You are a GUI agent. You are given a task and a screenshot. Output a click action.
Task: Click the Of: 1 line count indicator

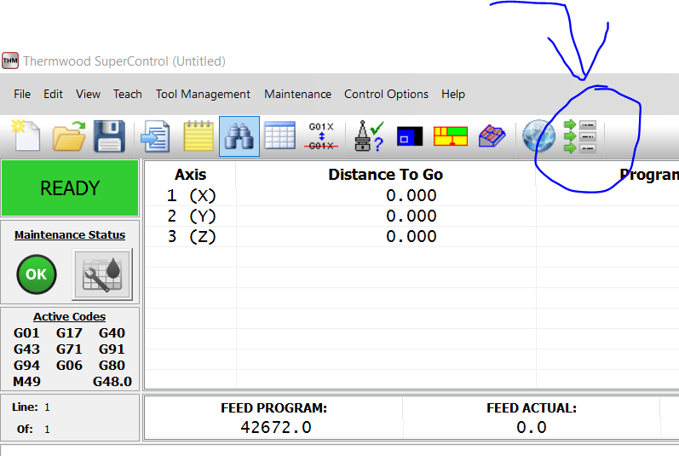coord(33,429)
